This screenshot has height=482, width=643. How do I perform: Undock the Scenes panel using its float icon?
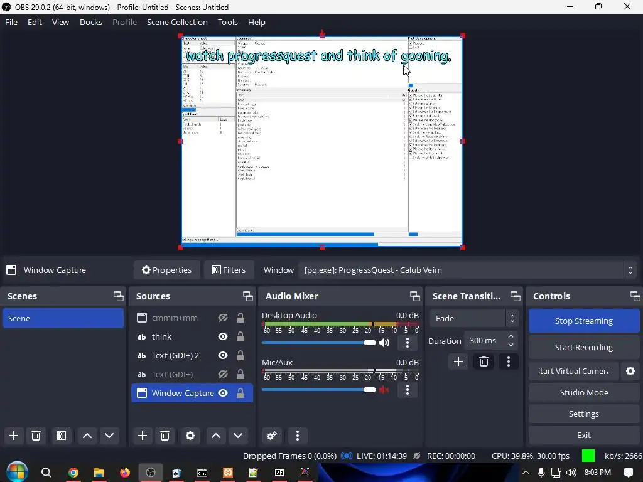[119, 296]
